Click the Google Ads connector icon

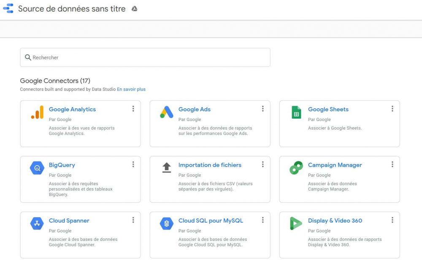coord(166,112)
